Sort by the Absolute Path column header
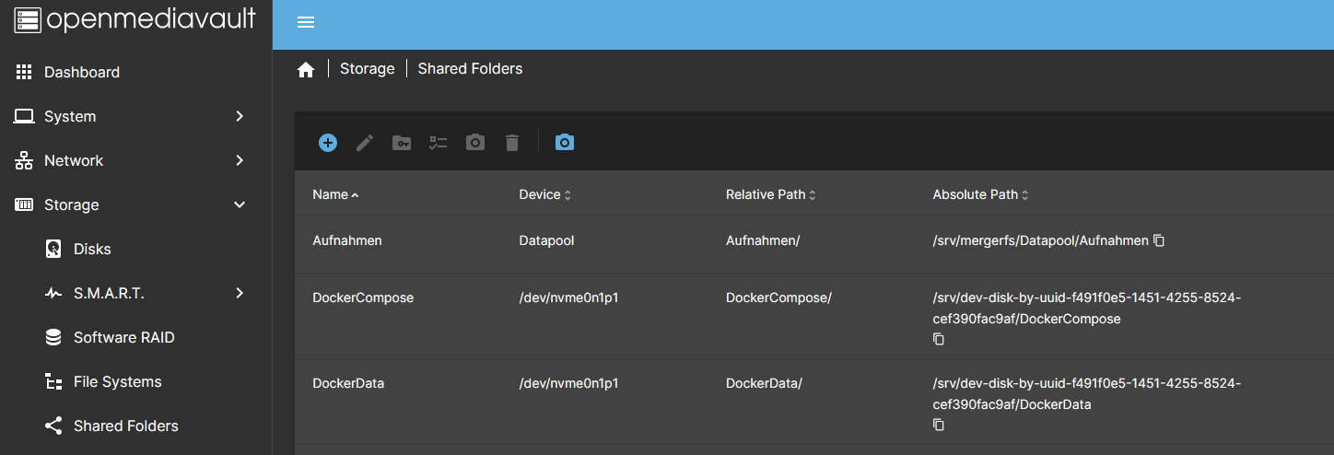1334x455 pixels. 981,194
